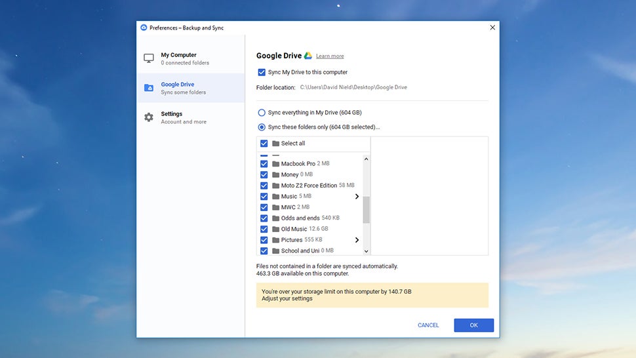Open the Google Drive tab
This screenshot has width=636, height=358.
pyautogui.click(x=191, y=88)
